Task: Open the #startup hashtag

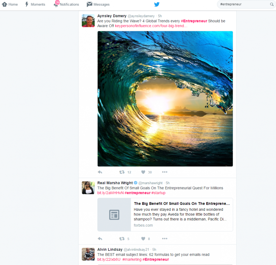Action: point(158,193)
